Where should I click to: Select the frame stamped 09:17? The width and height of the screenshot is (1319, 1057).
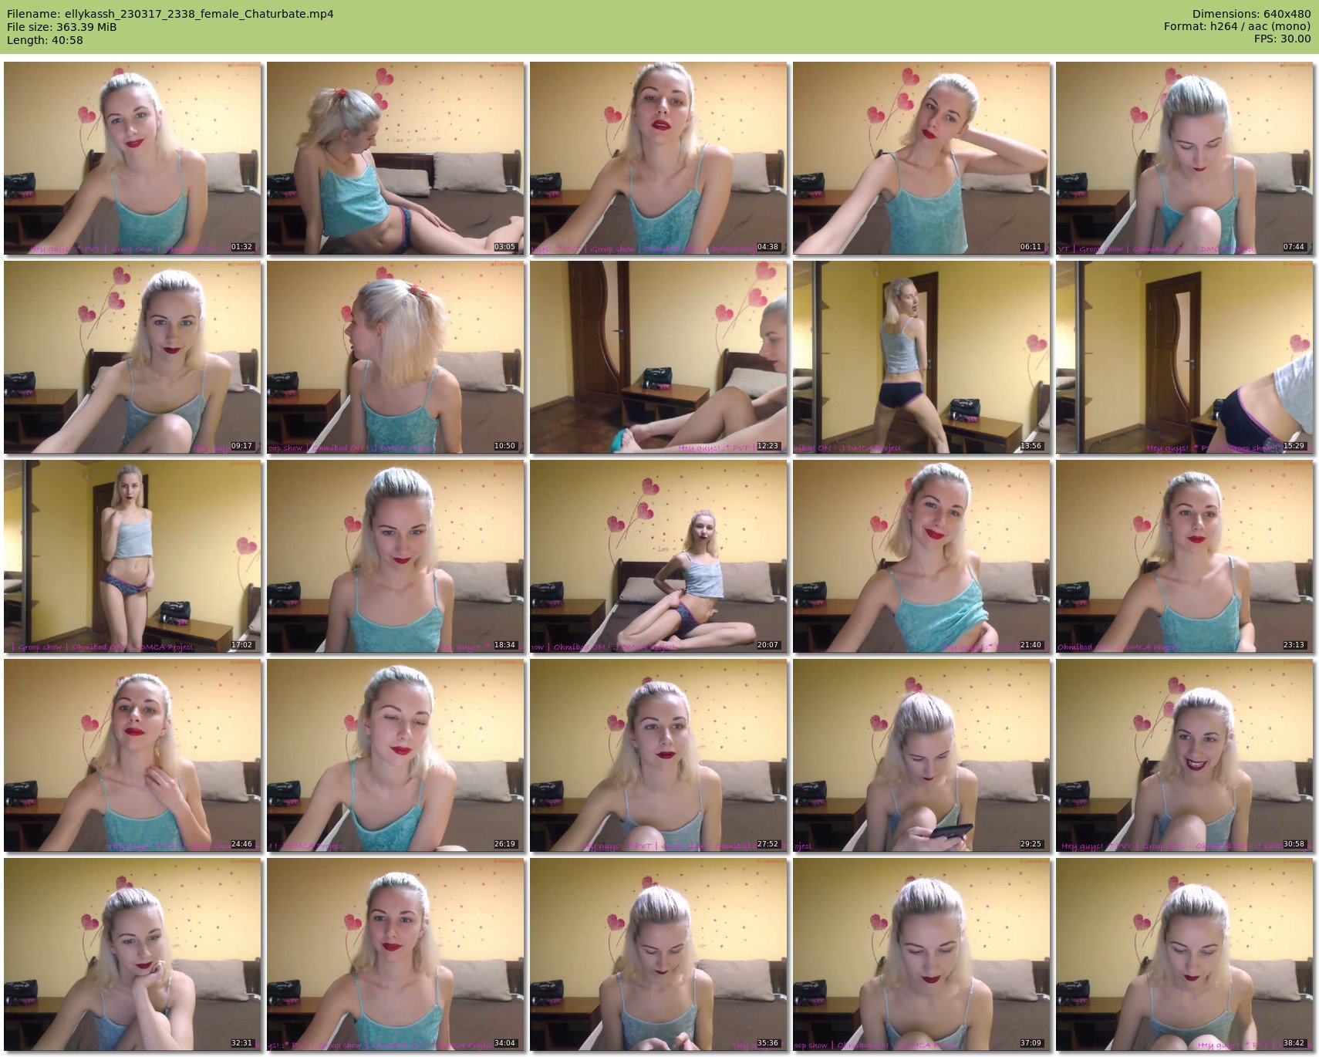pos(133,357)
